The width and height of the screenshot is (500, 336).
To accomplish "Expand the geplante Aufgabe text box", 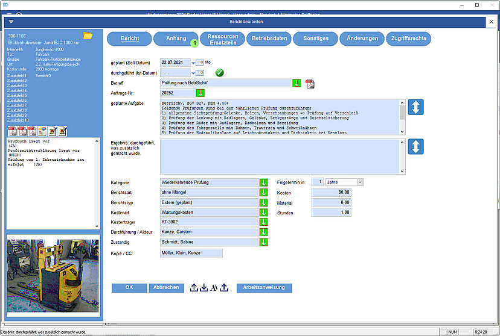I will point(415,107).
